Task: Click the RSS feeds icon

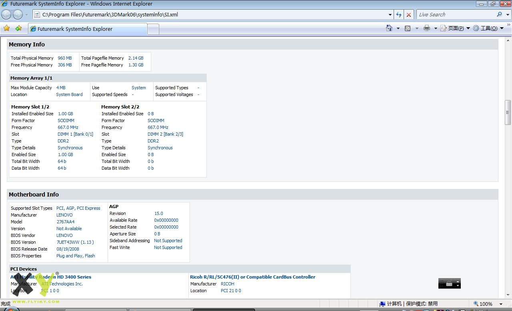Action: click(408, 28)
